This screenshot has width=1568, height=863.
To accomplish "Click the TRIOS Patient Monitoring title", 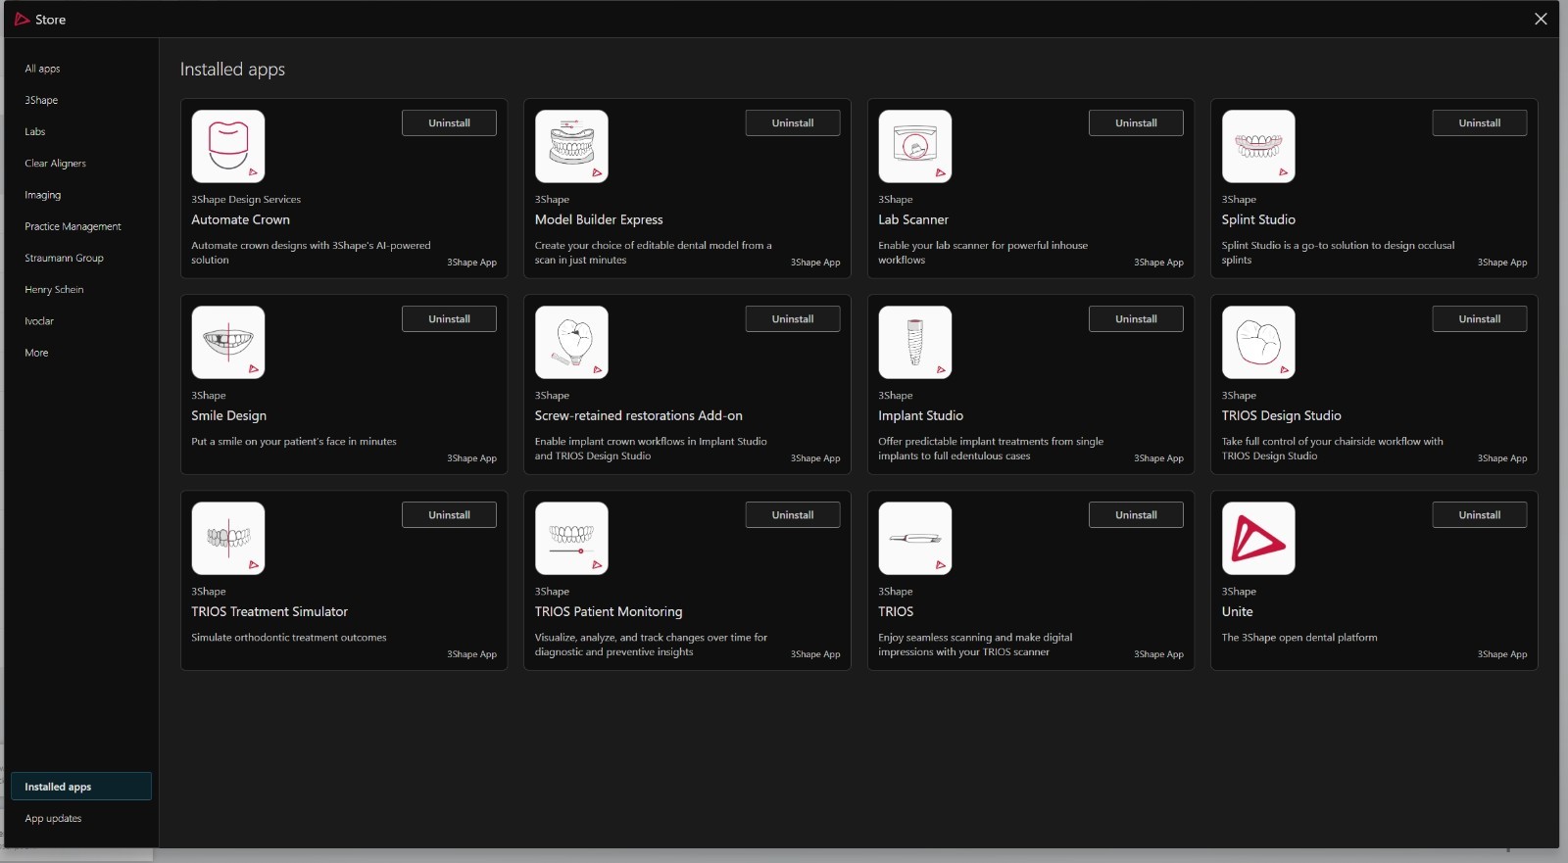I will pos(609,611).
